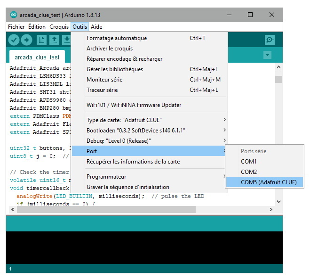Click the 'extern PDMClass' code line
Image resolution: width=310 pixels, height=279 pixels.
pos(40,116)
